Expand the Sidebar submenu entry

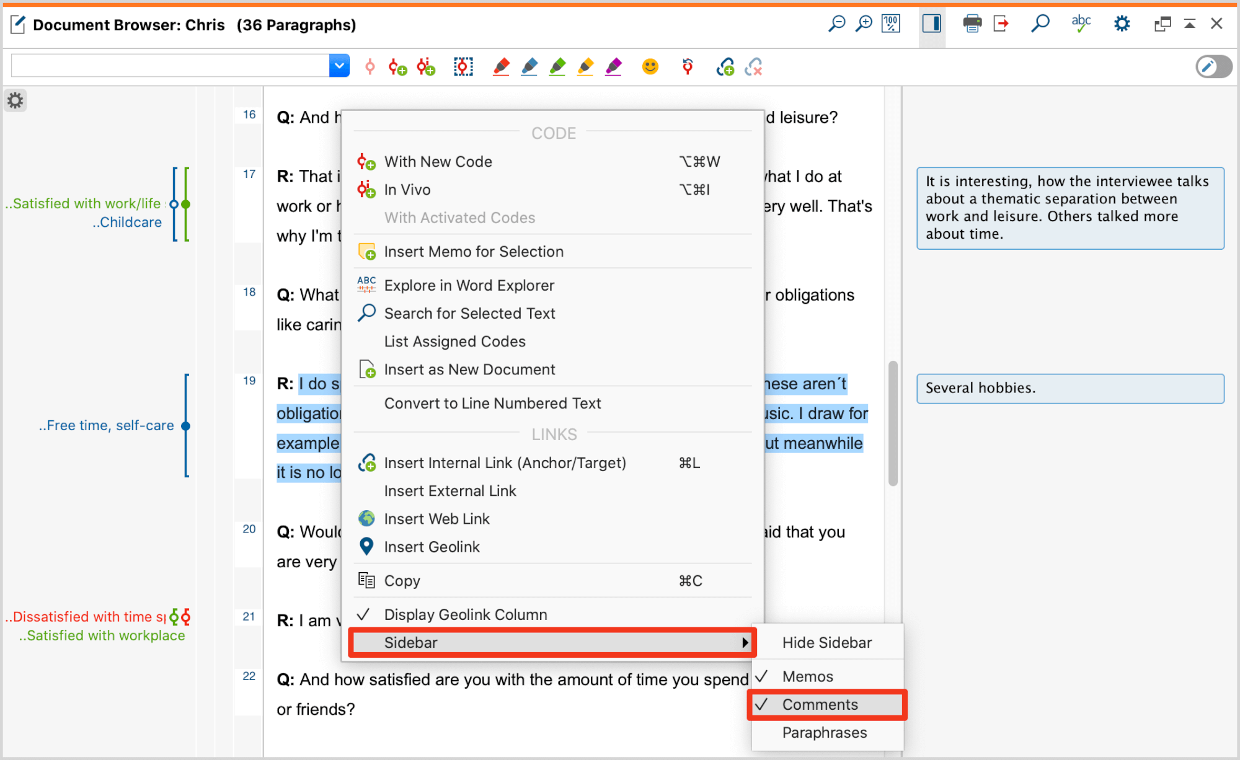[551, 642]
